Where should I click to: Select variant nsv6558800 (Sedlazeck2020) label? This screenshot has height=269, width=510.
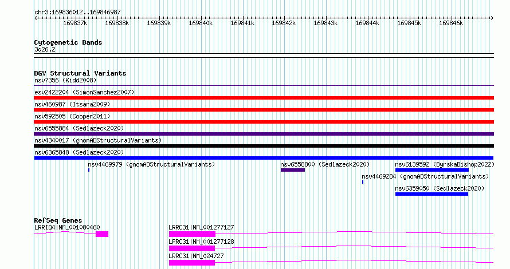coord(325,164)
